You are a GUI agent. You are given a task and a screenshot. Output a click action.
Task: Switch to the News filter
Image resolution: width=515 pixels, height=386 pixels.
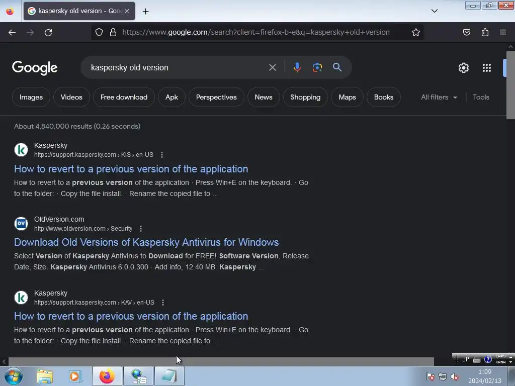click(264, 97)
